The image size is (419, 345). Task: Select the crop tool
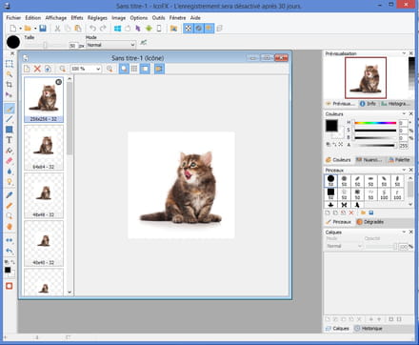coord(10,85)
